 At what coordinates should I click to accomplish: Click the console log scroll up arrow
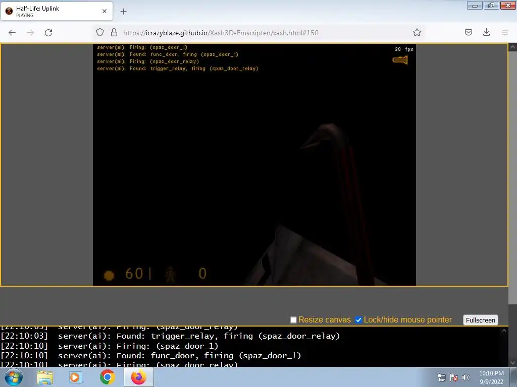click(504, 331)
